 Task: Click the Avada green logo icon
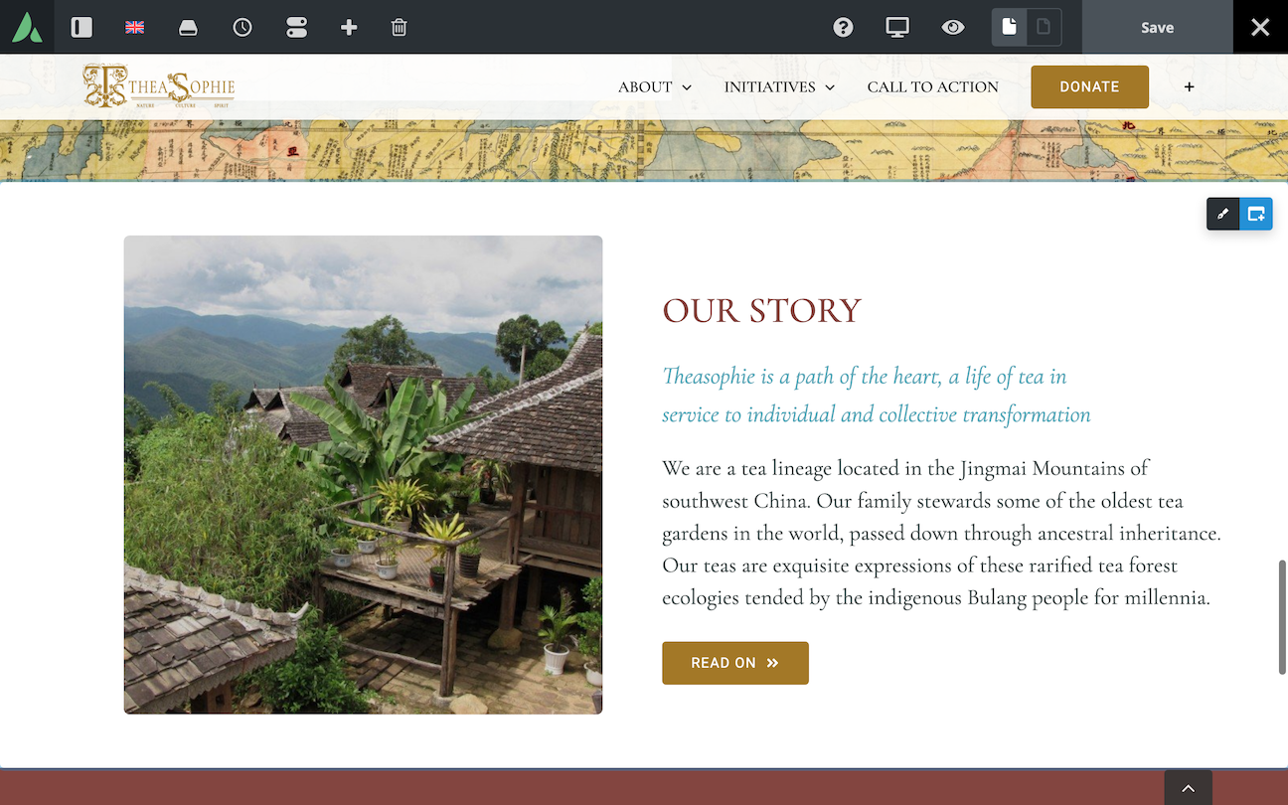click(x=28, y=27)
